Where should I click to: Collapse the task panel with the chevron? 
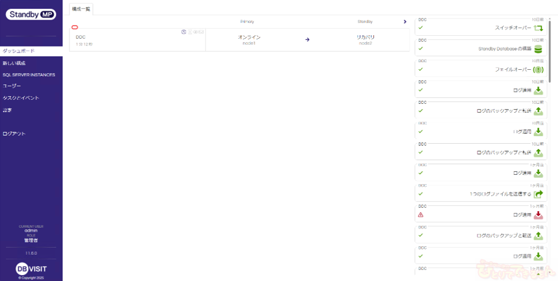pos(405,21)
